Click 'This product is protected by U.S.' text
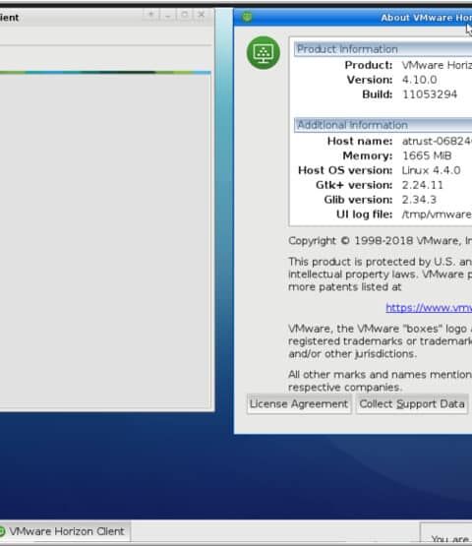Screen dimensions: 472x546 pos(381,262)
